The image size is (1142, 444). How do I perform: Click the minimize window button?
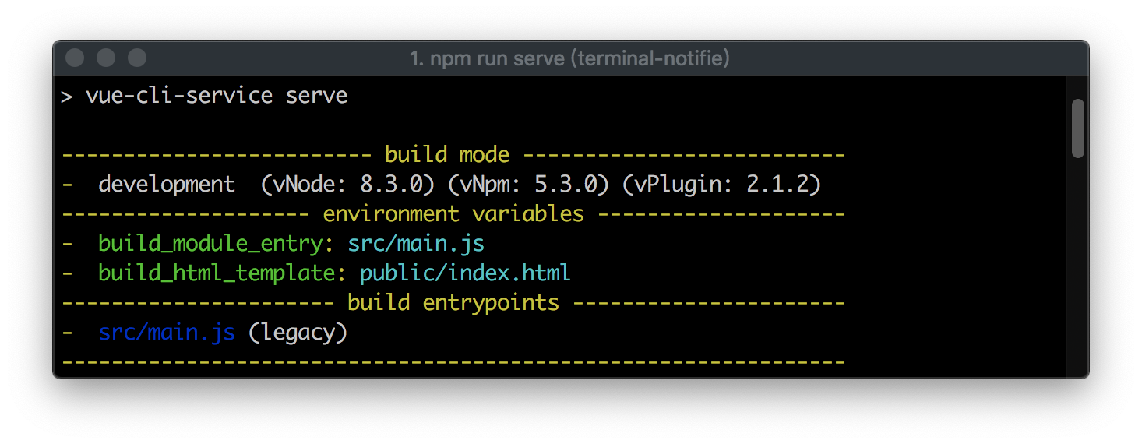tap(106, 58)
